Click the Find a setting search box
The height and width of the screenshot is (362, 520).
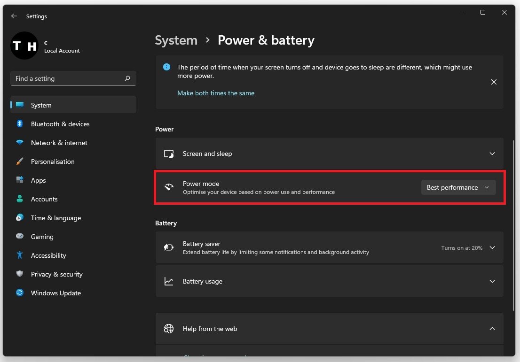(68, 78)
